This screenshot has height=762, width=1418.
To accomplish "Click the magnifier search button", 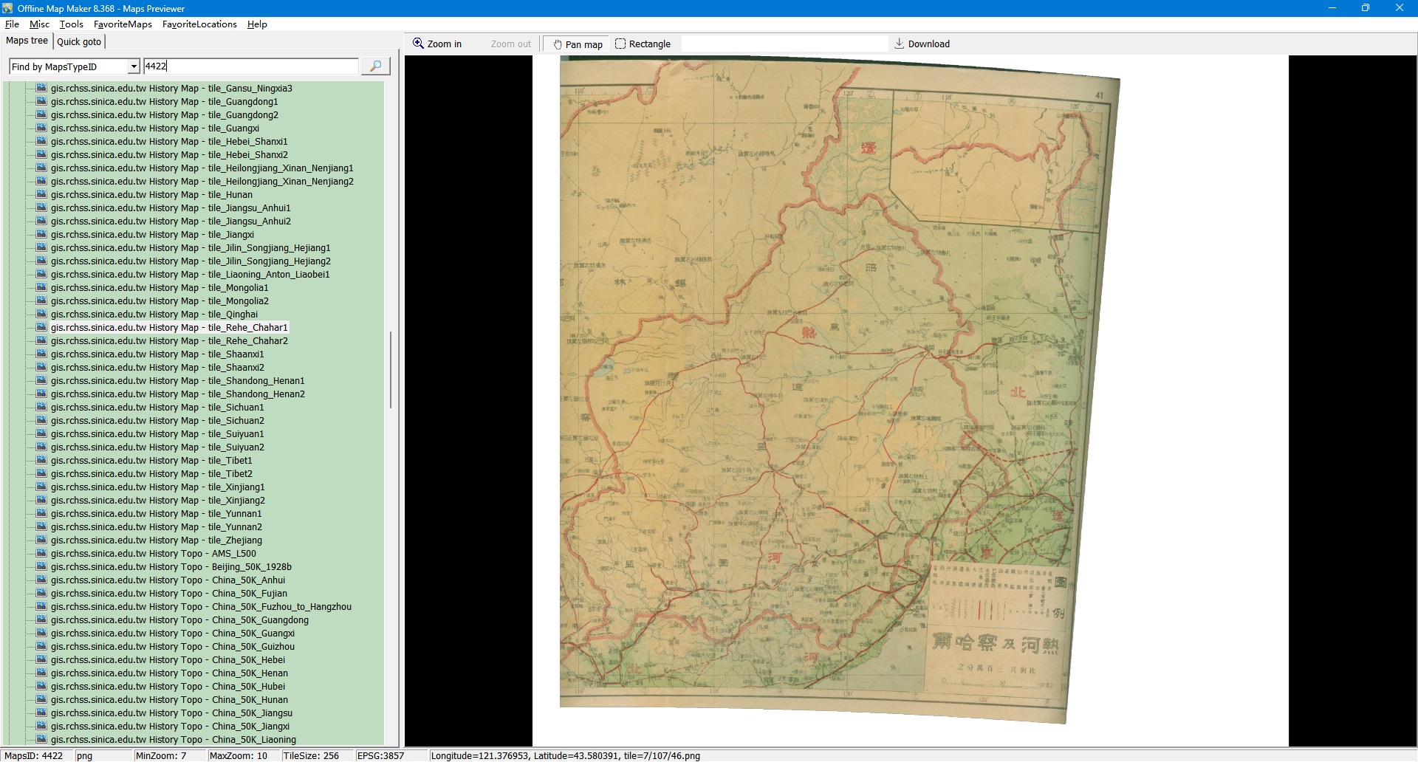I will pos(375,66).
